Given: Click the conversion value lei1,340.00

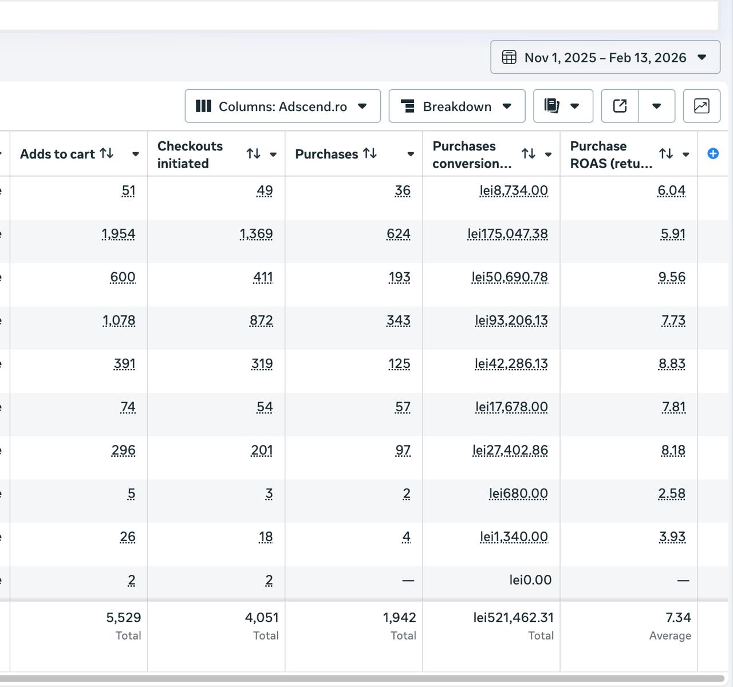Looking at the screenshot, I should pyautogui.click(x=514, y=537).
